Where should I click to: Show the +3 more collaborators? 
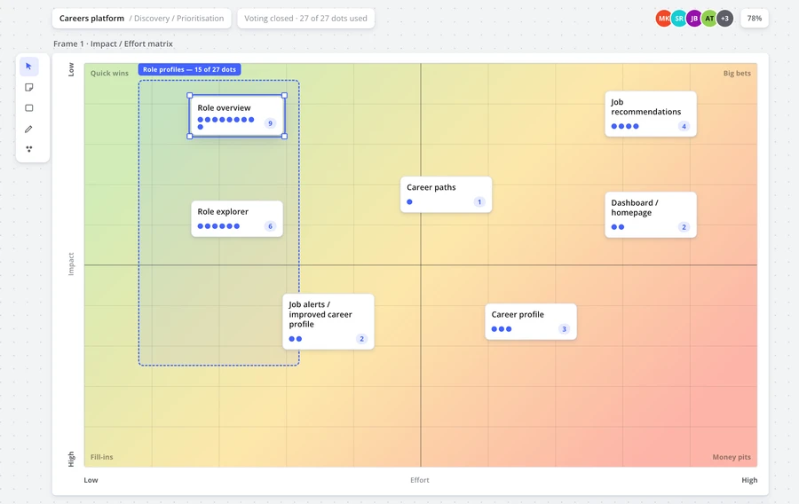tap(724, 19)
